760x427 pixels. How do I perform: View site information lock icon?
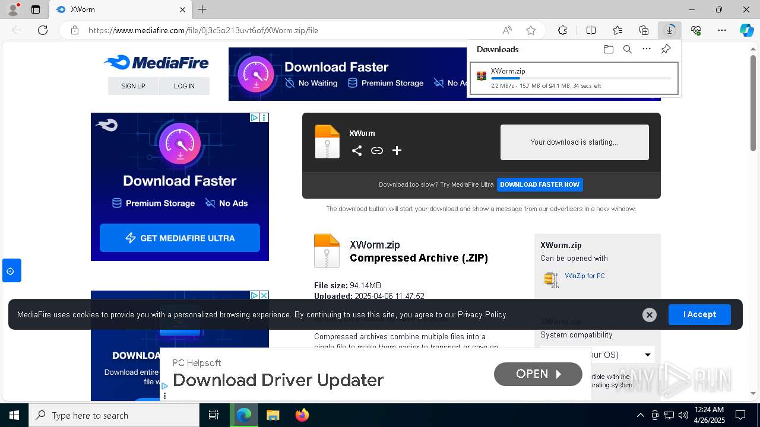coord(75,30)
